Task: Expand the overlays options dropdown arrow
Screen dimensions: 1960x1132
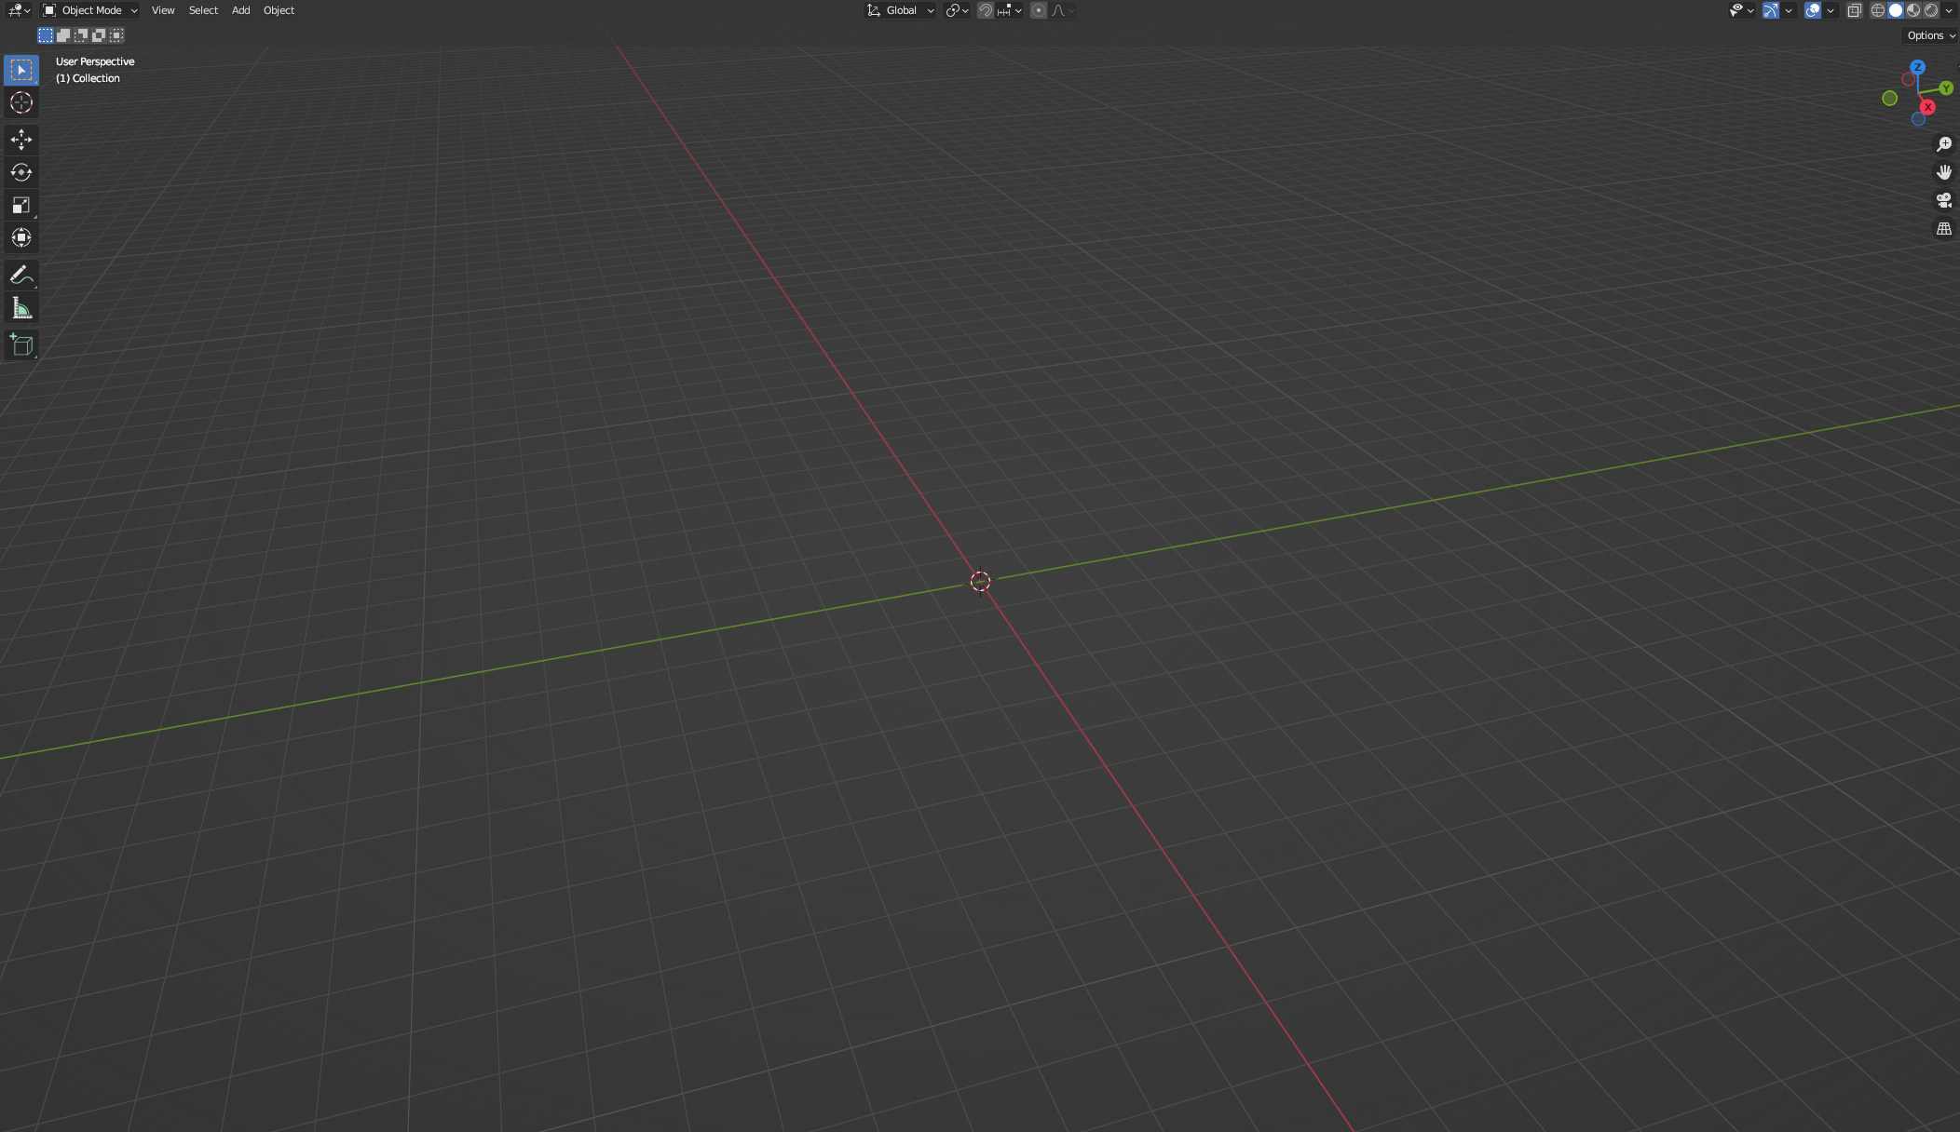Action: tap(1831, 10)
